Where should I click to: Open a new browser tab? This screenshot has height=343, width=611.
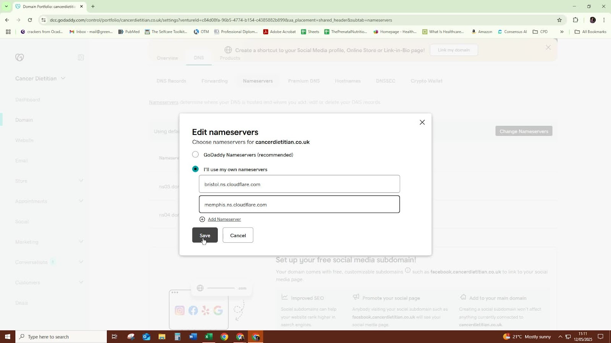[93, 6]
